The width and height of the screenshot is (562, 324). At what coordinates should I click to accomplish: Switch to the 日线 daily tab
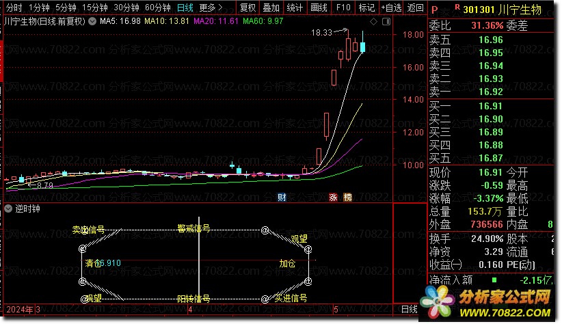pos(185,8)
